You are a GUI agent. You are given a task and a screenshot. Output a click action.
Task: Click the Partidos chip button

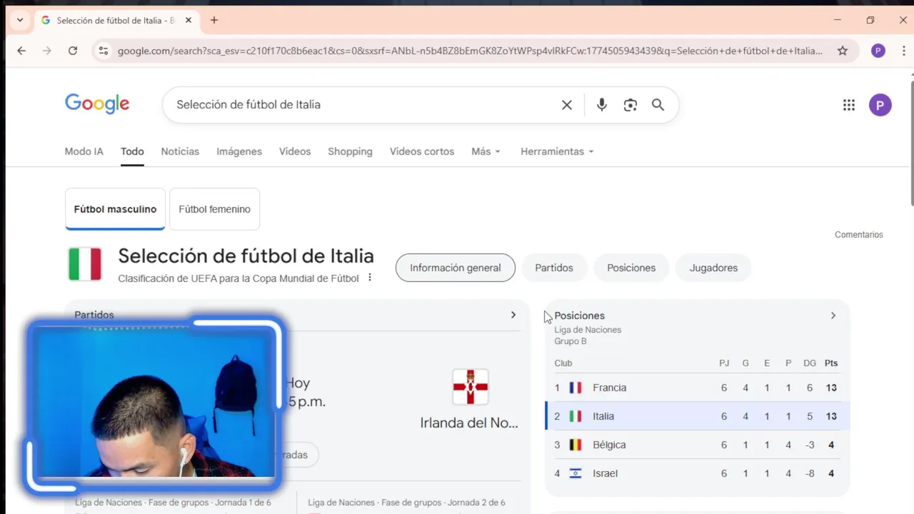coord(554,268)
